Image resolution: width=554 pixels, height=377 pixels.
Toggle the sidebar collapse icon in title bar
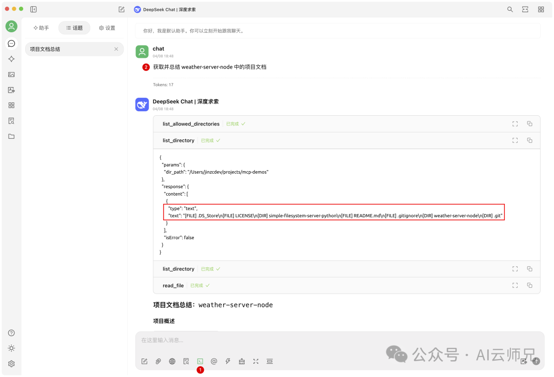tap(33, 9)
